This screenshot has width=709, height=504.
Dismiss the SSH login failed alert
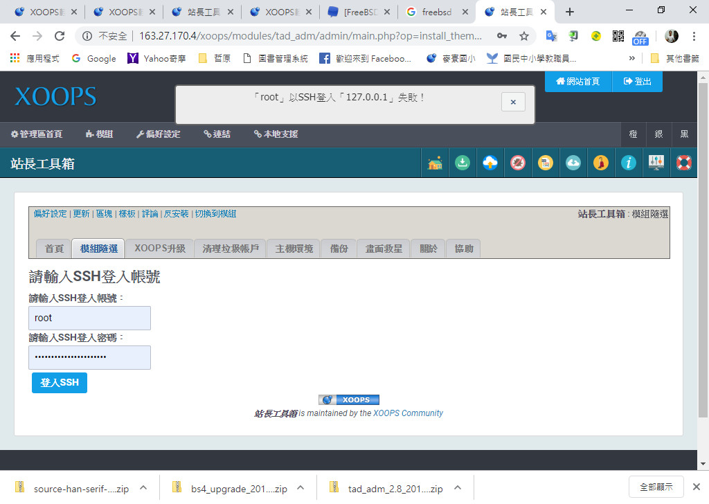[x=513, y=102]
